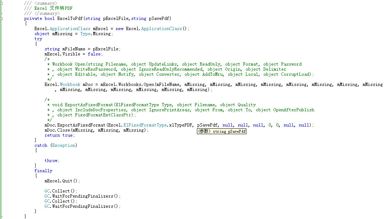
Task: Click the 'return true' statement
Action: pos(59,135)
